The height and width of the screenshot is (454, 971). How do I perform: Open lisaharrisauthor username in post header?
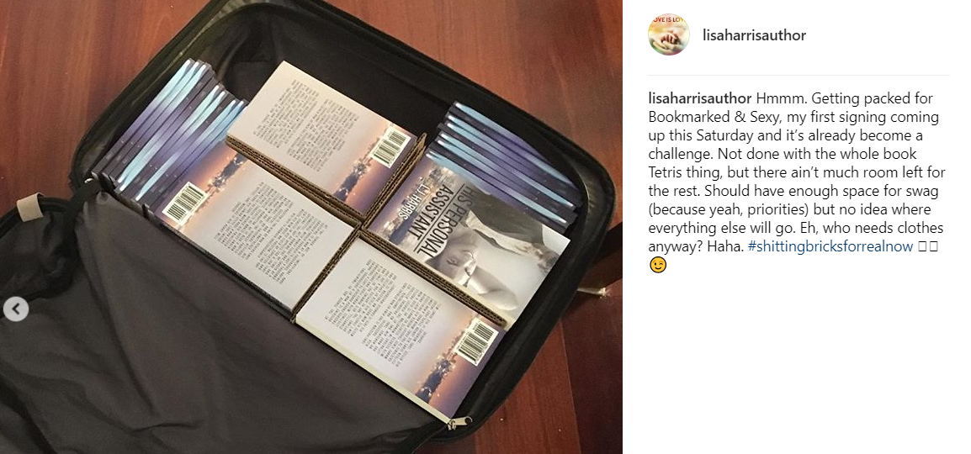click(x=754, y=35)
